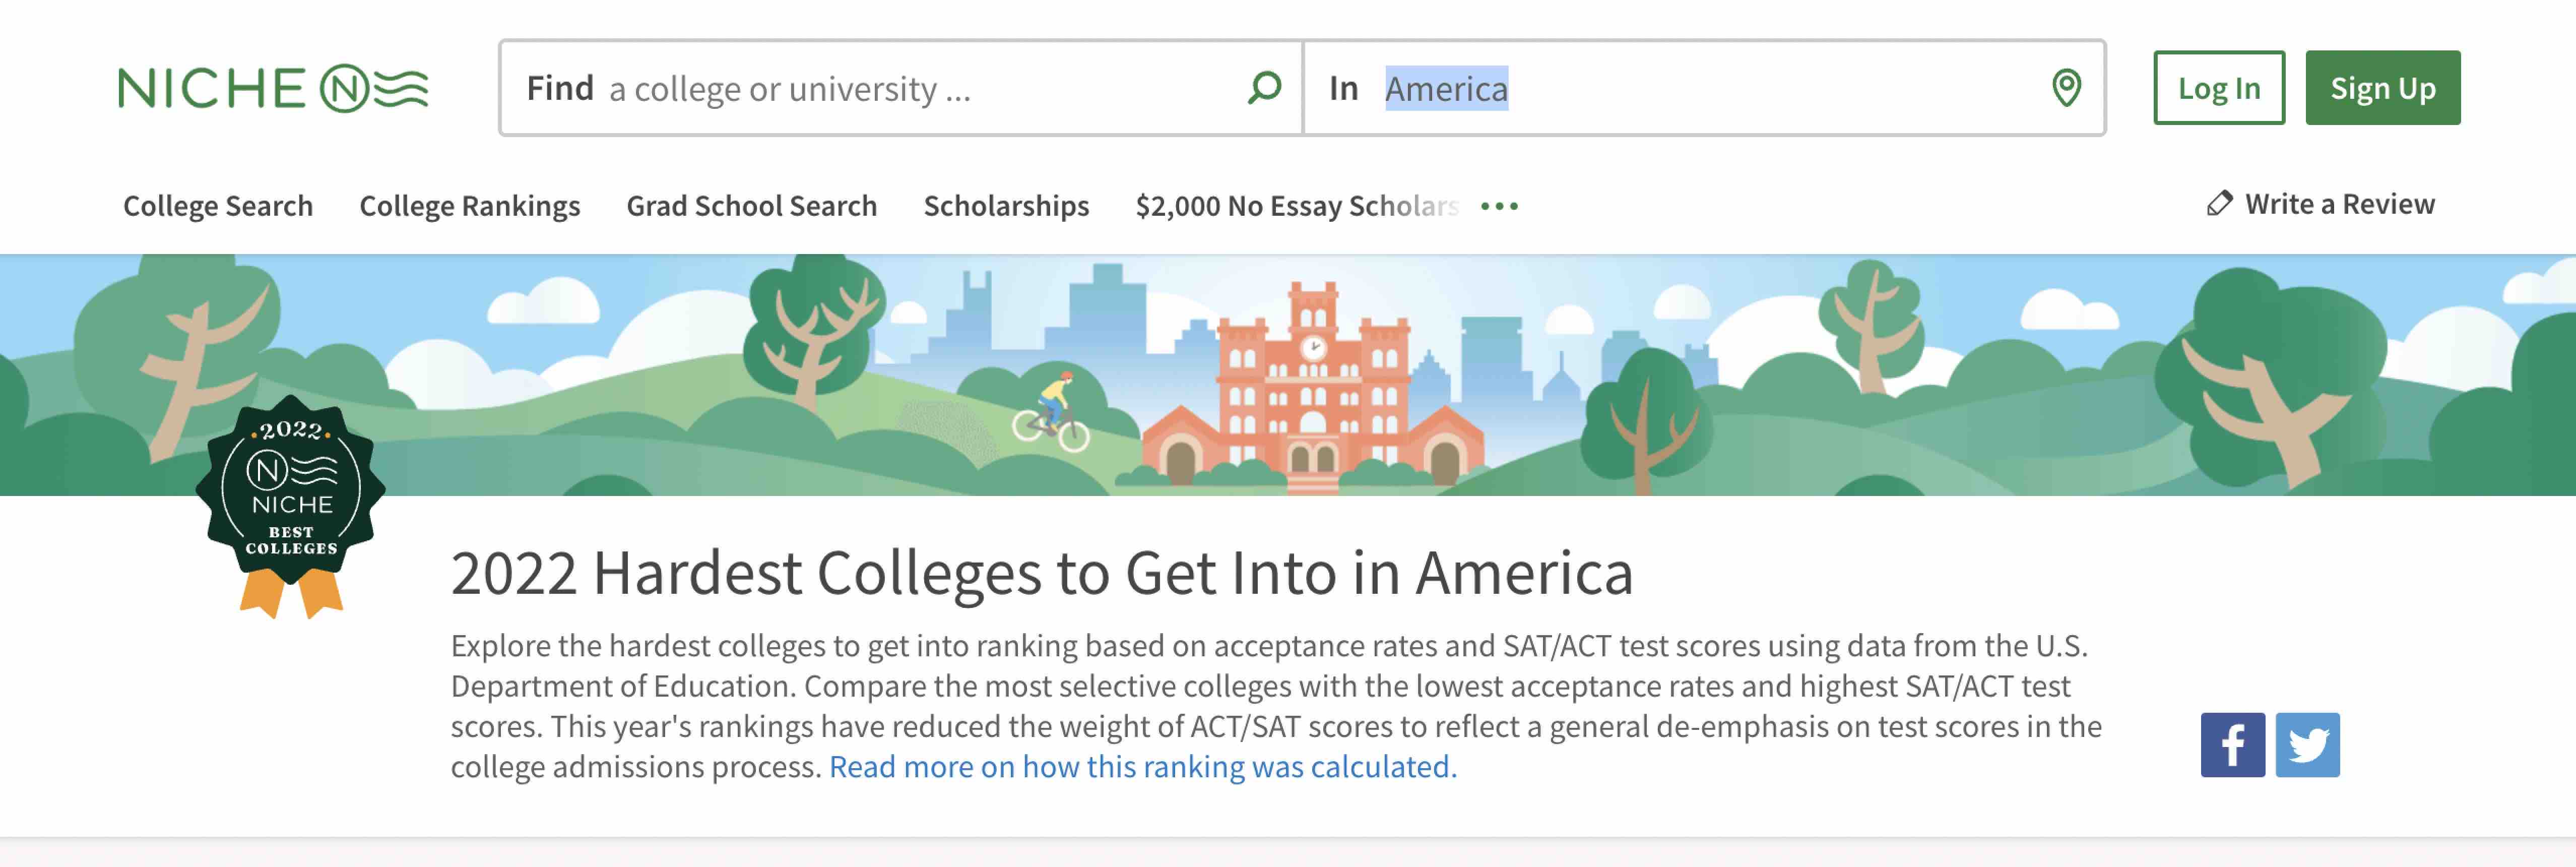The height and width of the screenshot is (867, 2576).
Task: Click the Niche logo in the header
Action: point(272,89)
